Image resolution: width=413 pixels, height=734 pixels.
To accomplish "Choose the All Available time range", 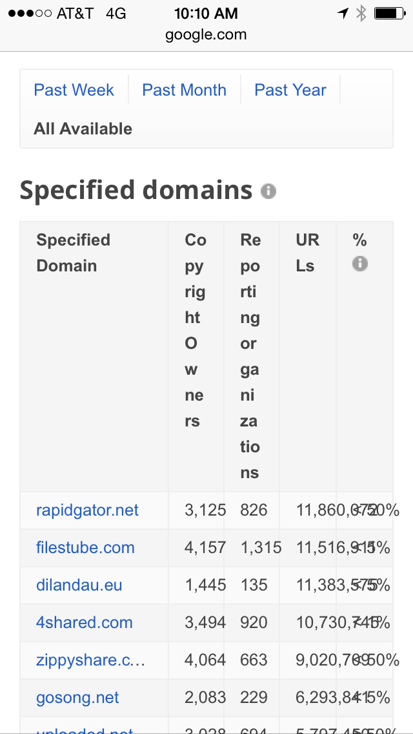I will [x=83, y=129].
